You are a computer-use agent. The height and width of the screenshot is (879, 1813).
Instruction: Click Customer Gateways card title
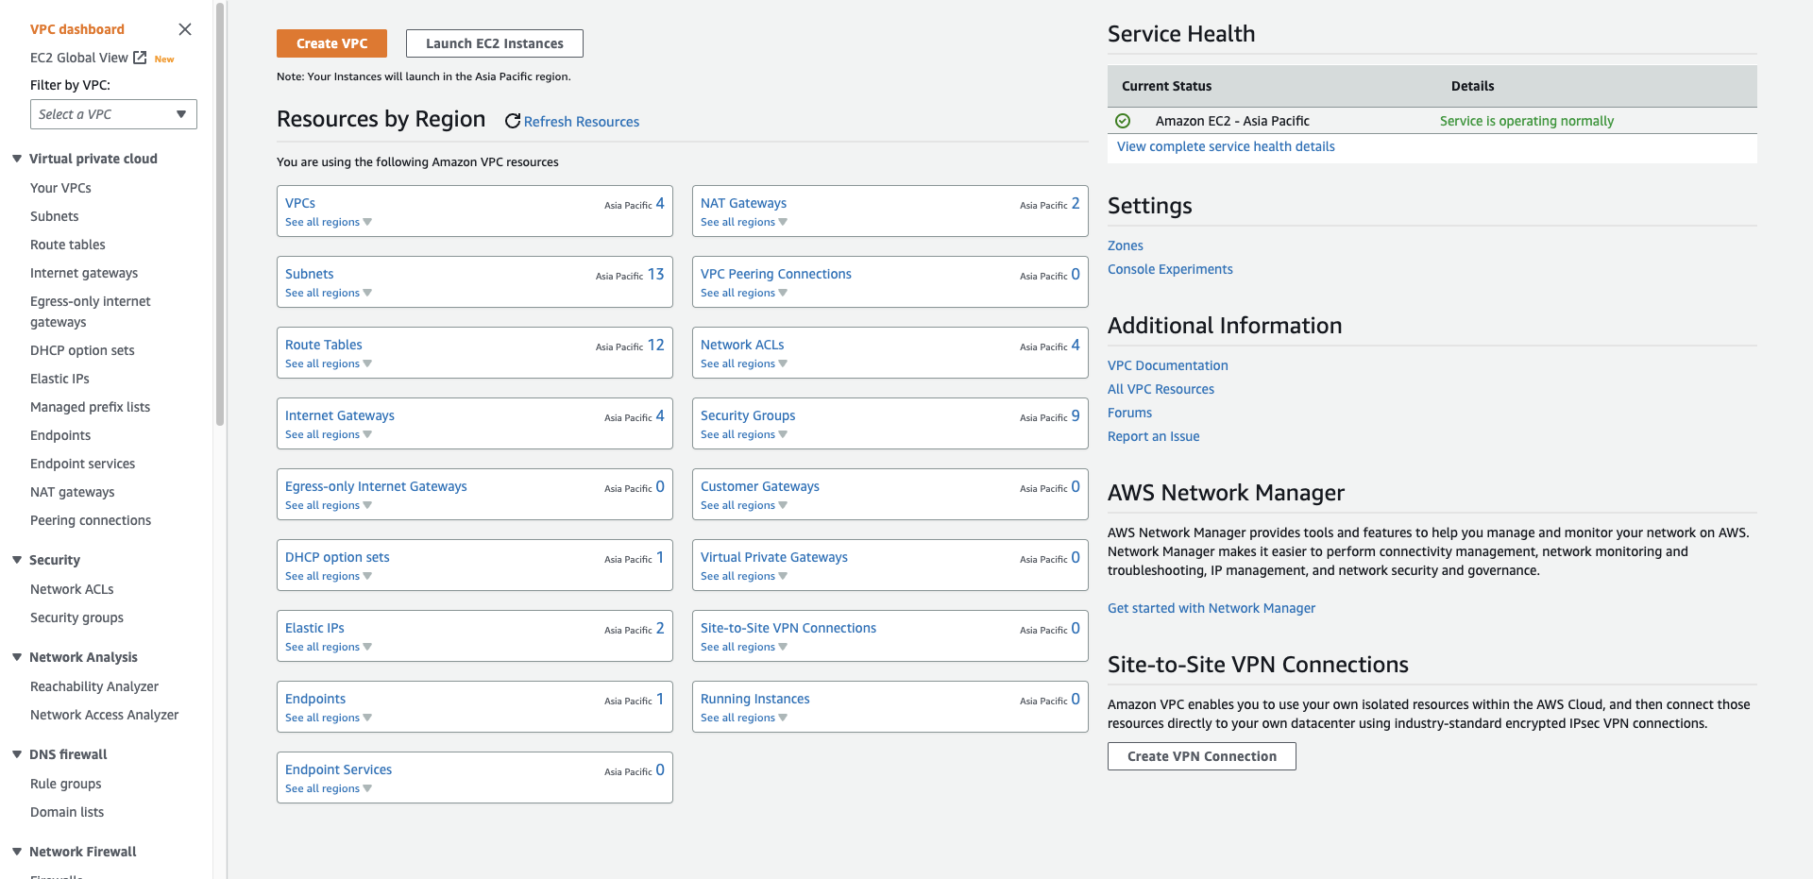760,486
